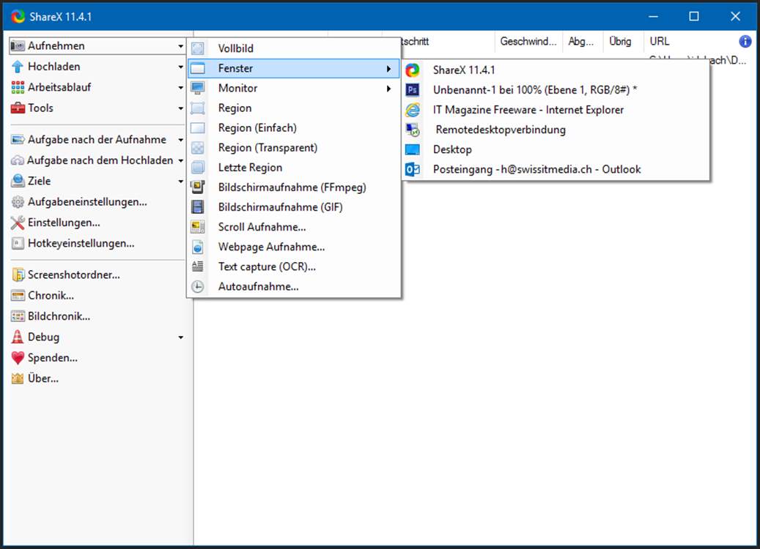This screenshot has width=760, height=549.
Task: Click the Scroll Aufnahme icon
Action: click(x=198, y=227)
